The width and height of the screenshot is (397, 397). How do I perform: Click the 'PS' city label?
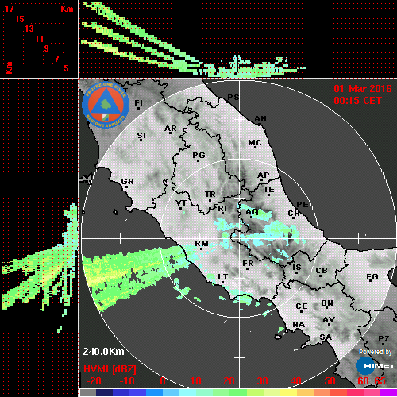(233, 98)
